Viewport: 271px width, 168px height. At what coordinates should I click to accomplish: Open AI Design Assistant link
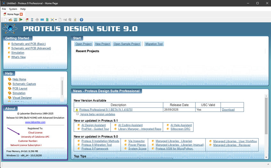[93, 125]
